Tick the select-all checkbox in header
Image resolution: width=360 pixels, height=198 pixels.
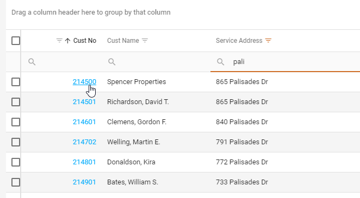(16, 41)
